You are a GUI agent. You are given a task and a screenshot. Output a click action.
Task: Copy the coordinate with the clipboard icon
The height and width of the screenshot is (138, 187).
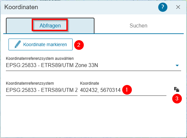(177, 89)
